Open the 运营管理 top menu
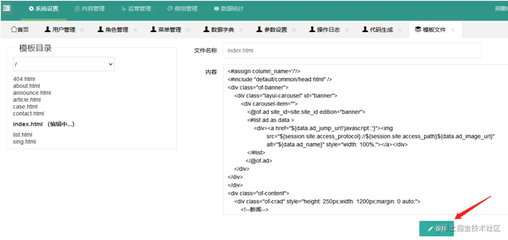This screenshot has height=240, width=508. (136, 9)
